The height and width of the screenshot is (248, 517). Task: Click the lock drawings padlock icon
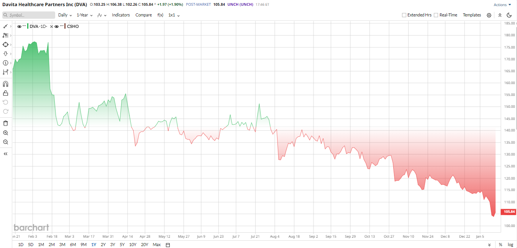5,93
